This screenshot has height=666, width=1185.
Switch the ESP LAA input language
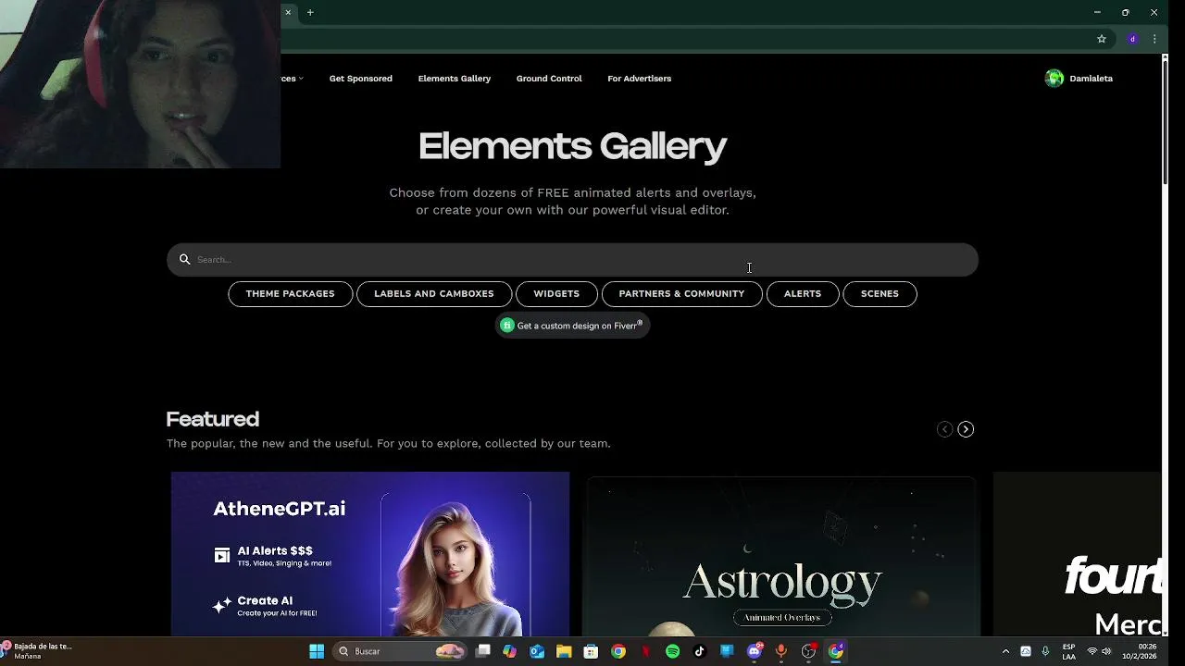coord(1069,651)
